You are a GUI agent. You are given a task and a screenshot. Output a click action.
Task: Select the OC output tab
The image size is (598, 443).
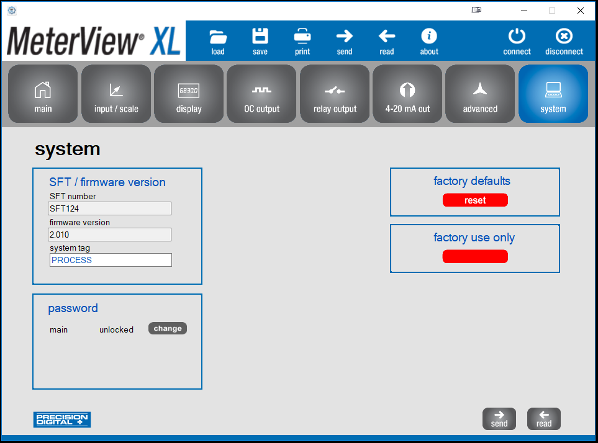(x=261, y=94)
